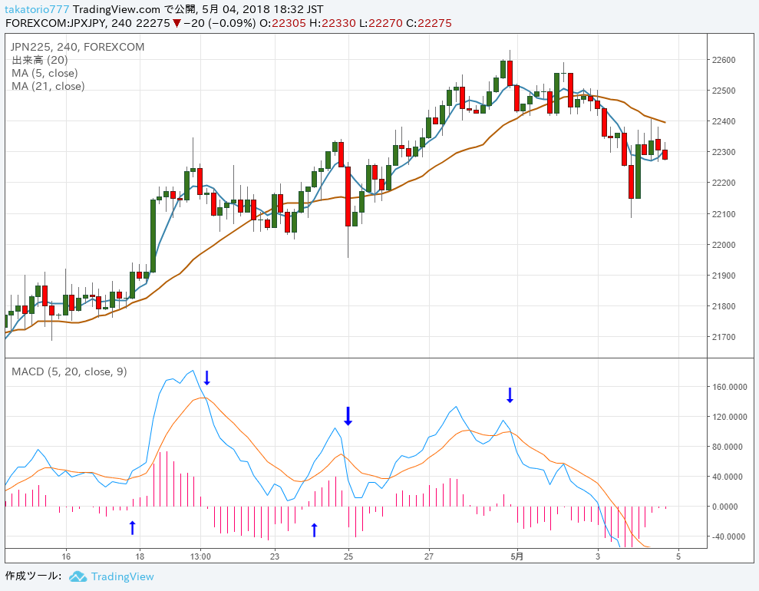Select the JPN225, 240, FOREXCOM legend
This screenshot has height=591, width=759.
click(78, 47)
